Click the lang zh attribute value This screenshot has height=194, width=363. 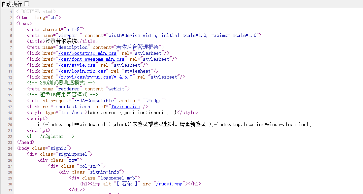coord(53,17)
